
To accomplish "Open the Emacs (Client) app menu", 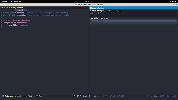I will point(17,2).
